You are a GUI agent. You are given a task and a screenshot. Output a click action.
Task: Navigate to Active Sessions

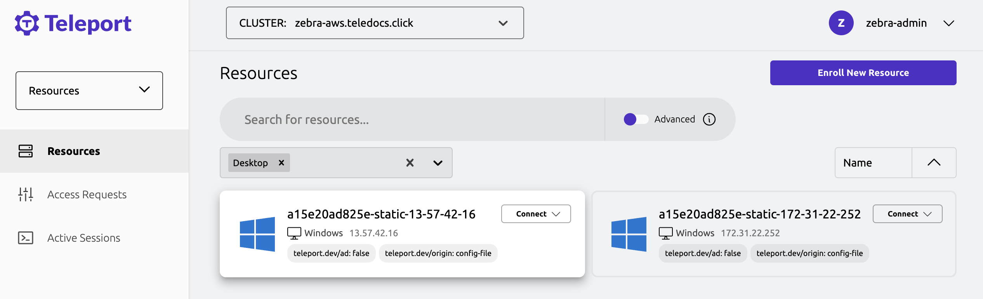coord(83,238)
